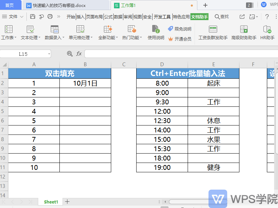278x208 pixels.
Task: Select the 单元格处理 cell processing icon
Action: click(80, 29)
